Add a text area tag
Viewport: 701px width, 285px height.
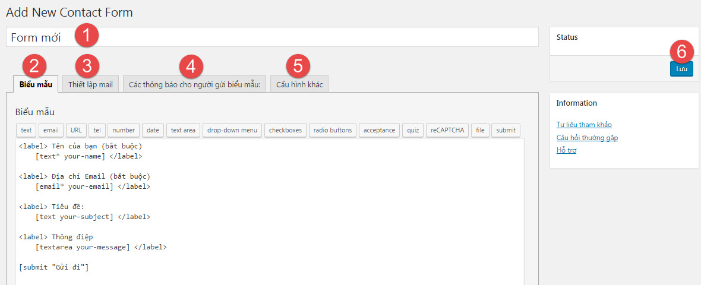[183, 130]
